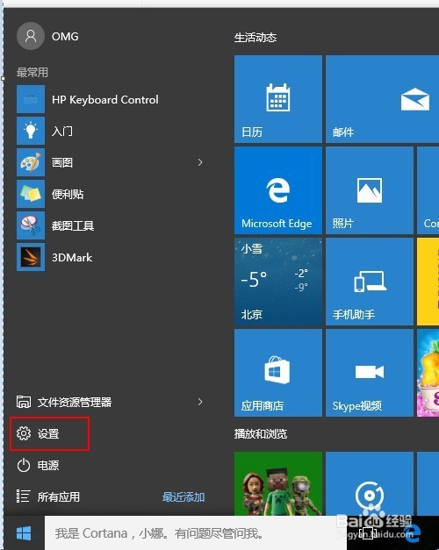439x550 pixels.
Task: Open the 手机助手 phone companion tile
Action: pyautogui.click(x=370, y=282)
